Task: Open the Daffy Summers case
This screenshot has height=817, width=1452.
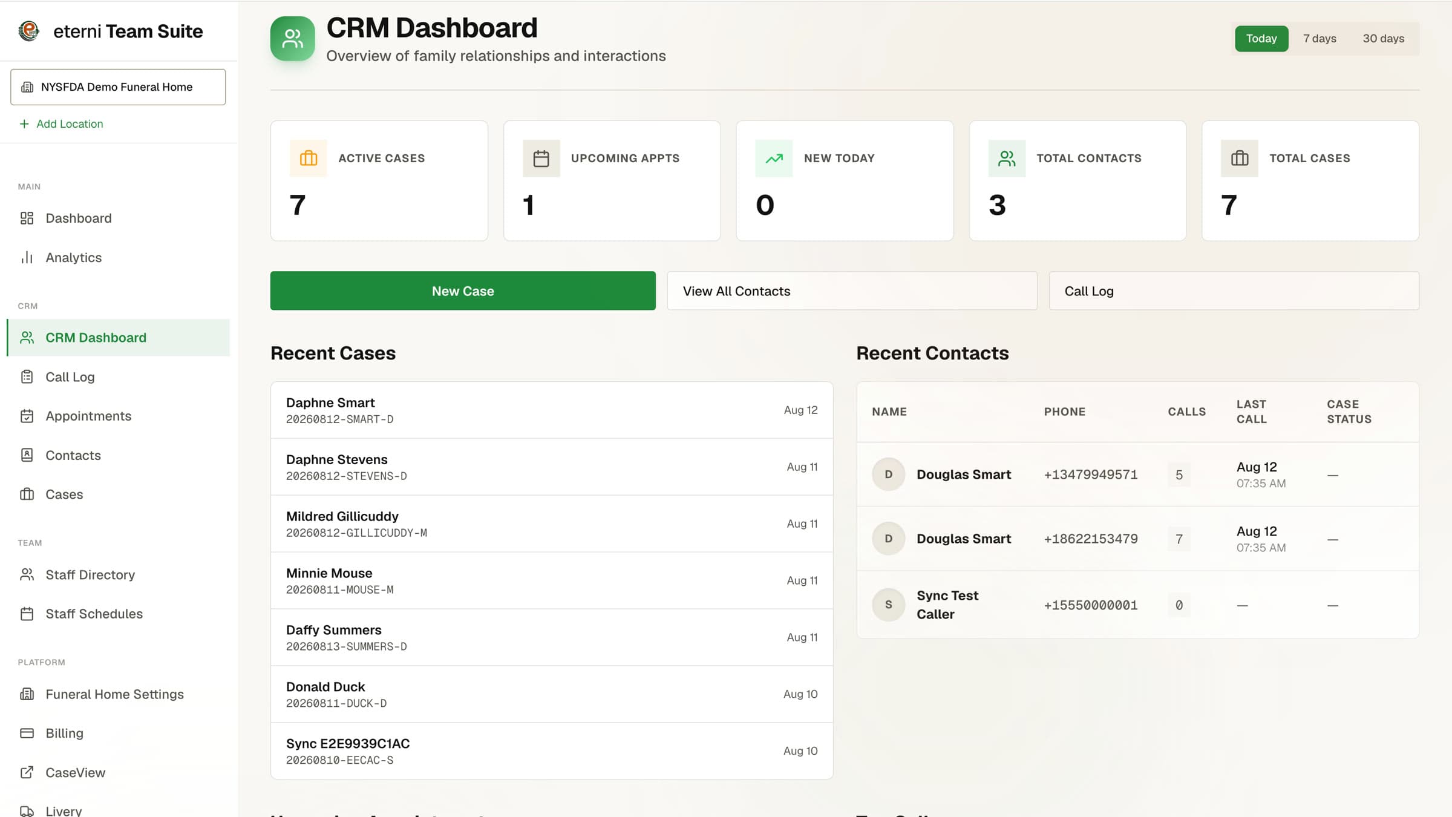Action: [x=552, y=637]
